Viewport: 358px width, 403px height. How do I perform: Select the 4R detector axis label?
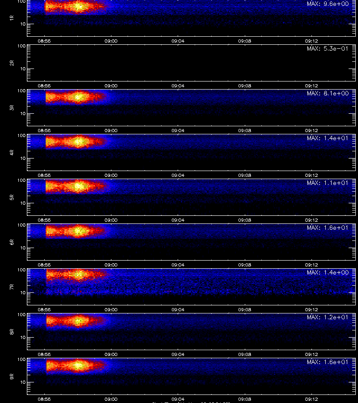(x=12, y=152)
